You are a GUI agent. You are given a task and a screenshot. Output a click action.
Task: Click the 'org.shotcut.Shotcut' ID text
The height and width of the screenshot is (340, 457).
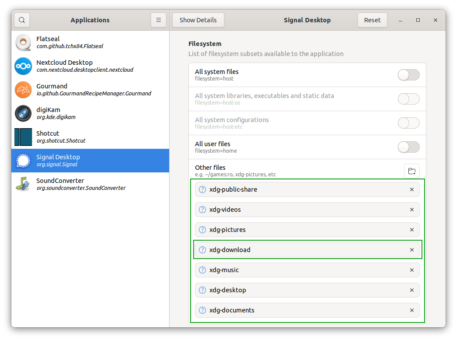pyautogui.click(x=61, y=140)
